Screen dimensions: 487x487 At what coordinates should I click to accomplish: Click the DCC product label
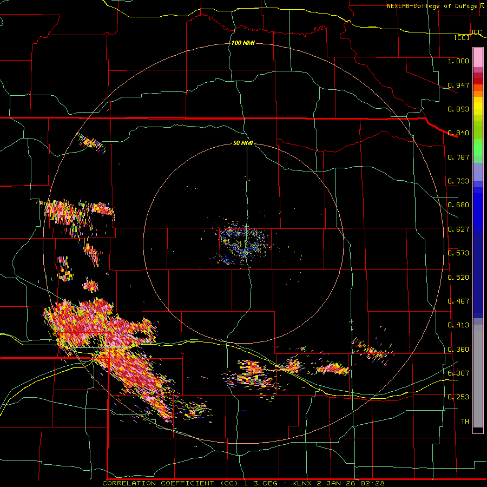coord(475,32)
